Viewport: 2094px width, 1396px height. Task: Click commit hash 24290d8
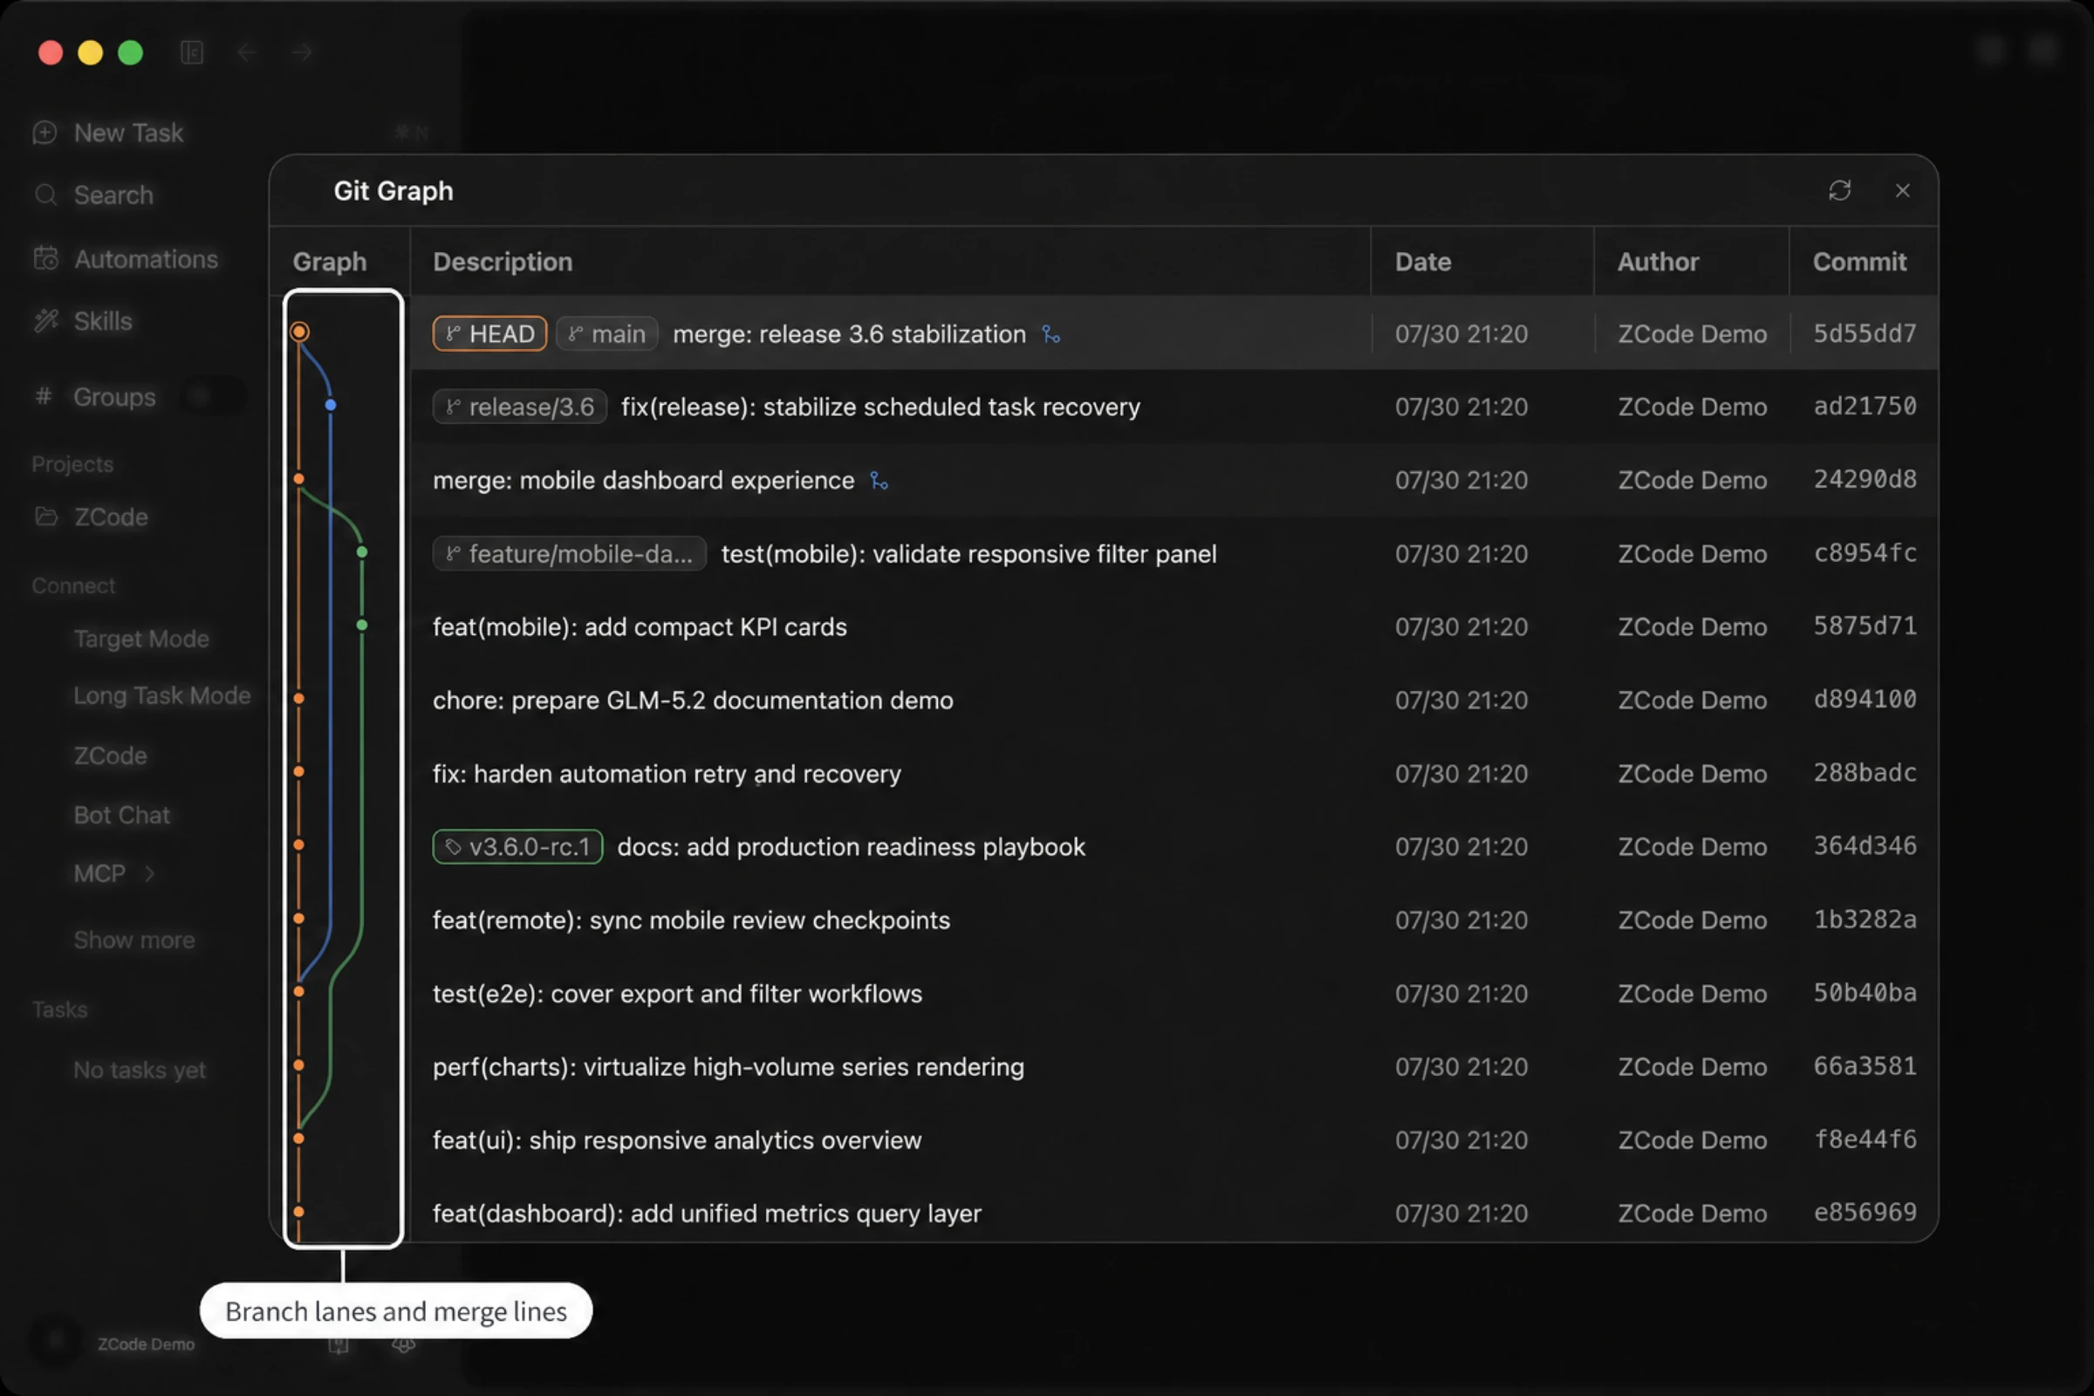(x=1865, y=480)
